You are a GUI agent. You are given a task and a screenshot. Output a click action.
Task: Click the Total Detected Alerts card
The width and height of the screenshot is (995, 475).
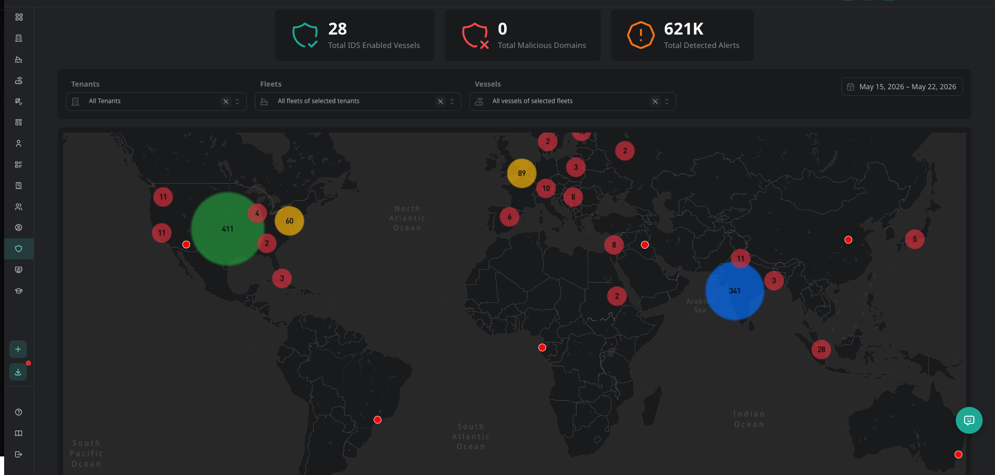point(682,35)
